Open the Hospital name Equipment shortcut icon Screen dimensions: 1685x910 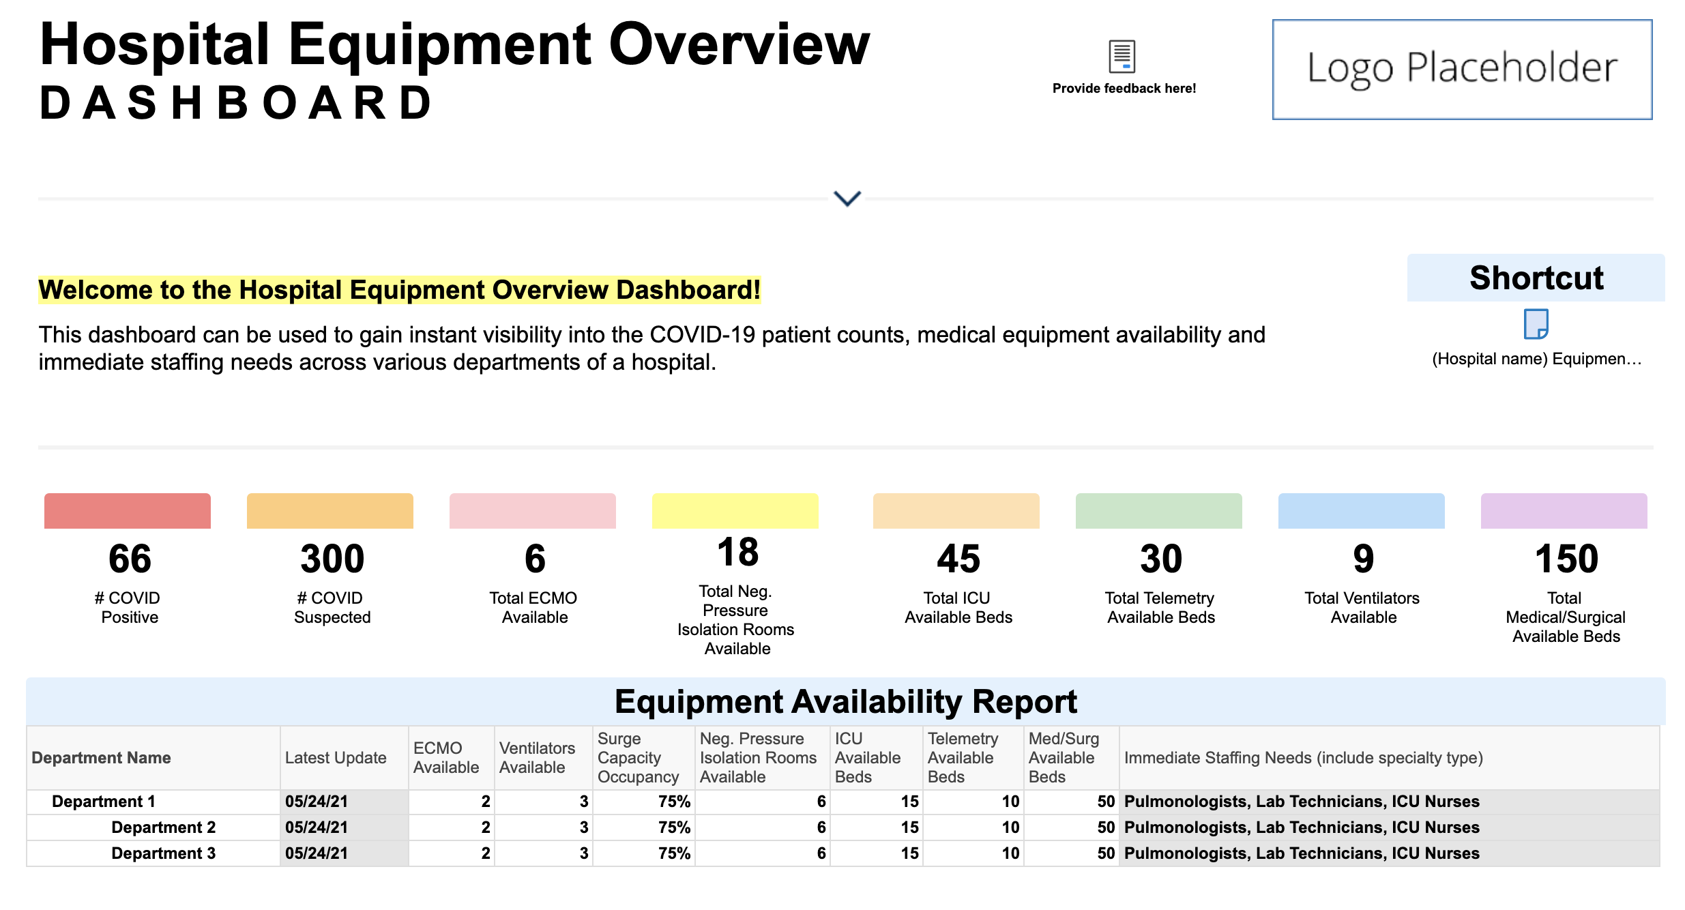1536,324
